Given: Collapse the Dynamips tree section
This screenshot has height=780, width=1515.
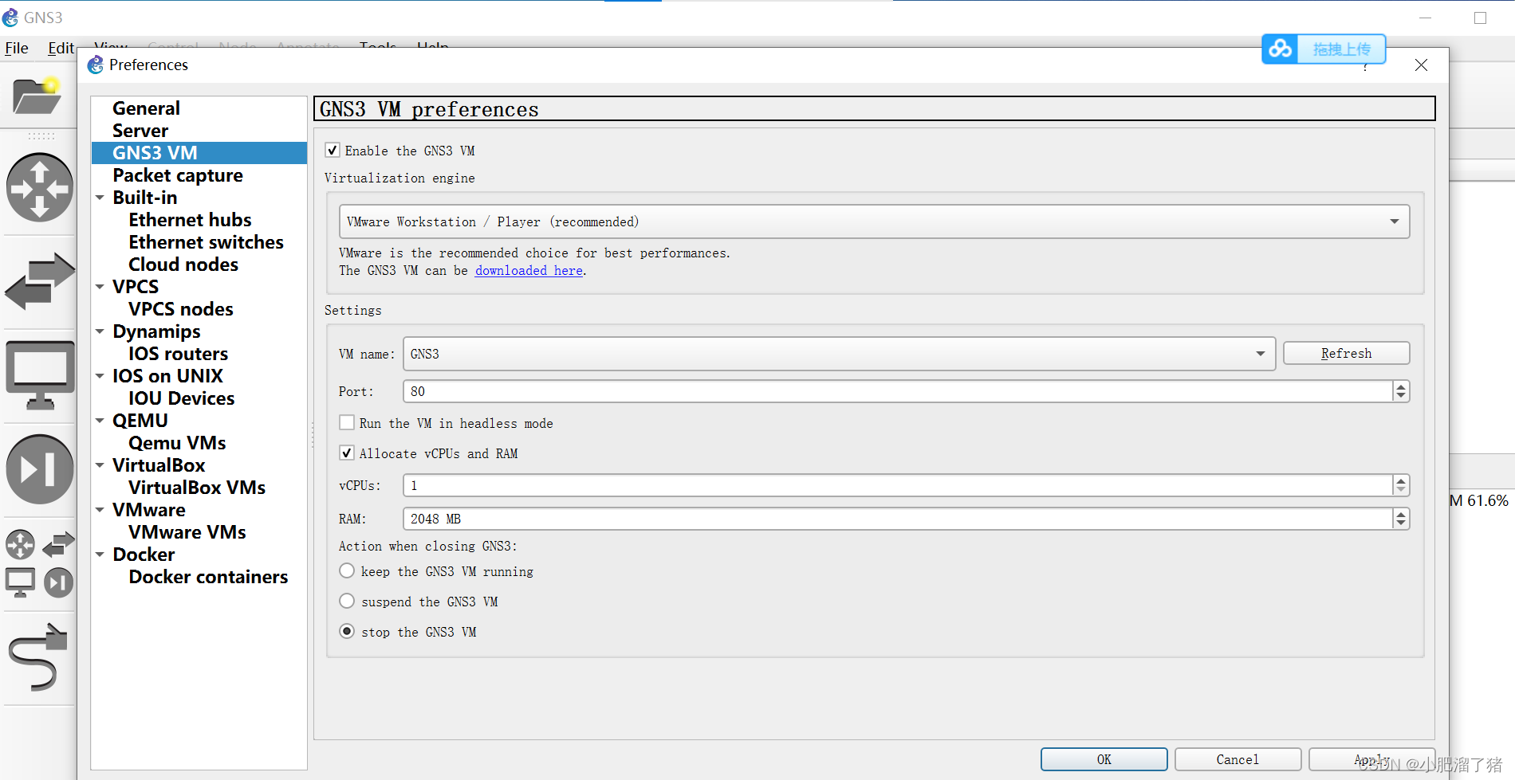Looking at the screenshot, I should (100, 331).
